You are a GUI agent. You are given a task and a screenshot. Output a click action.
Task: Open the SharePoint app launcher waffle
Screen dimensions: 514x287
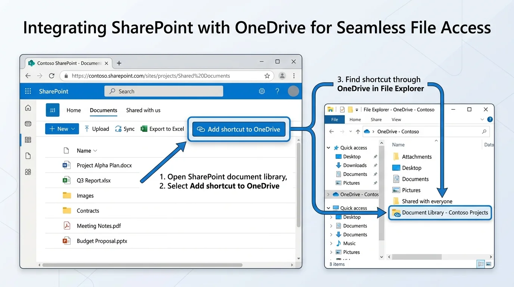click(x=28, y=91)
